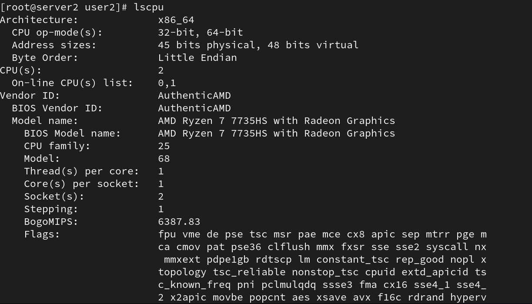This screenshot has width=532, height=304.
Task: Click the 'tsc_reliable' flag text
Action: 249,272
